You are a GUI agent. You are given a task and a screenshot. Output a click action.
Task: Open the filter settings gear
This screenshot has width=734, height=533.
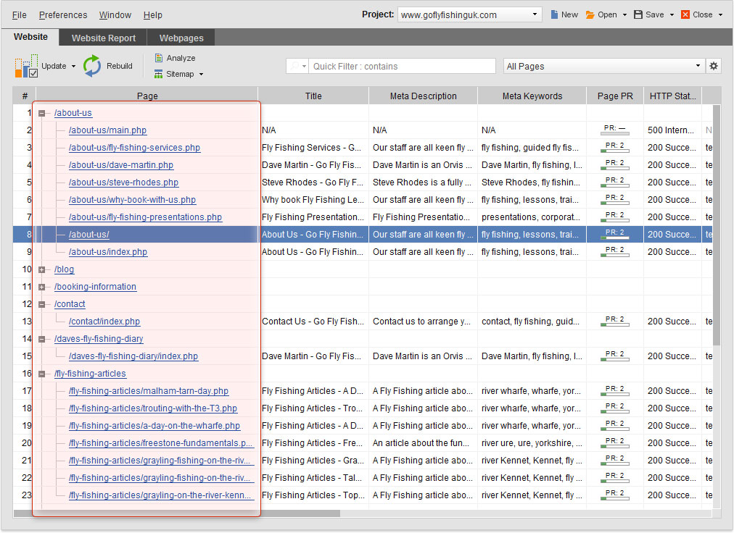(714, 66)
